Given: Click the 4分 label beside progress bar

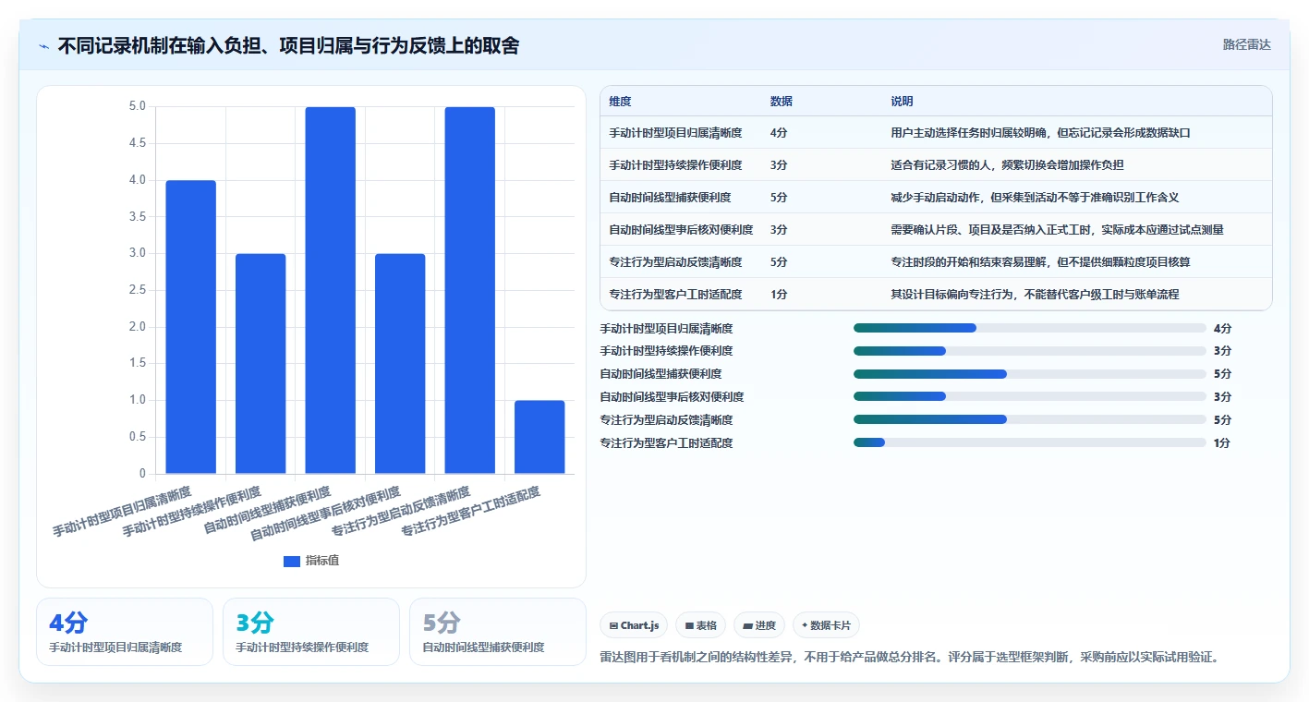Looking at the screenshot, I should [x=1222, y=329].
